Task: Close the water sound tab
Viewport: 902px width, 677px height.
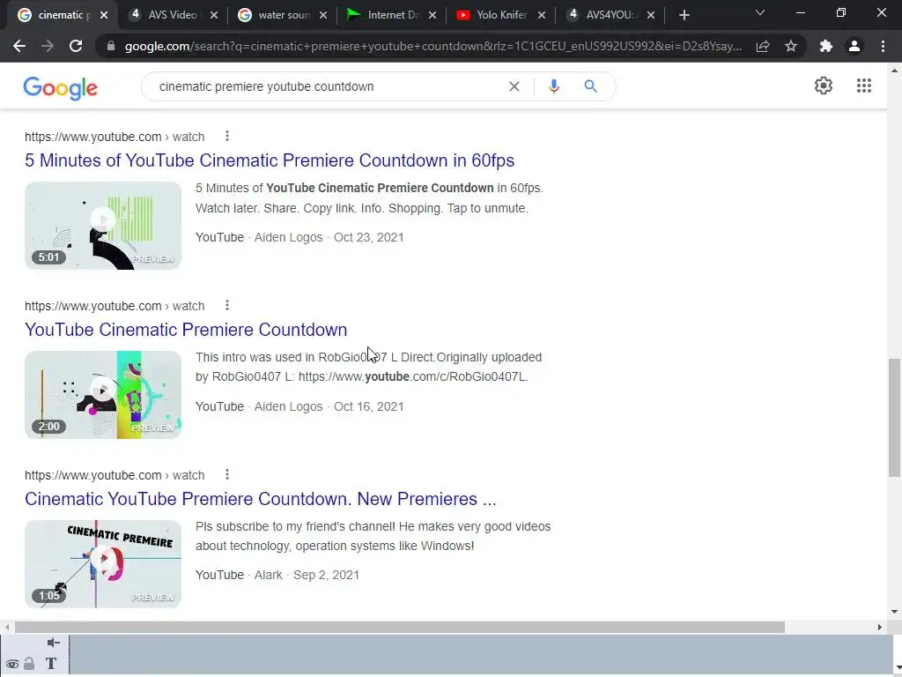Action: pos(323,16)
